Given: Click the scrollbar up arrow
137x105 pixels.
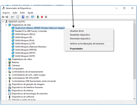Looking at the screenshot, I should click(134, 22).
